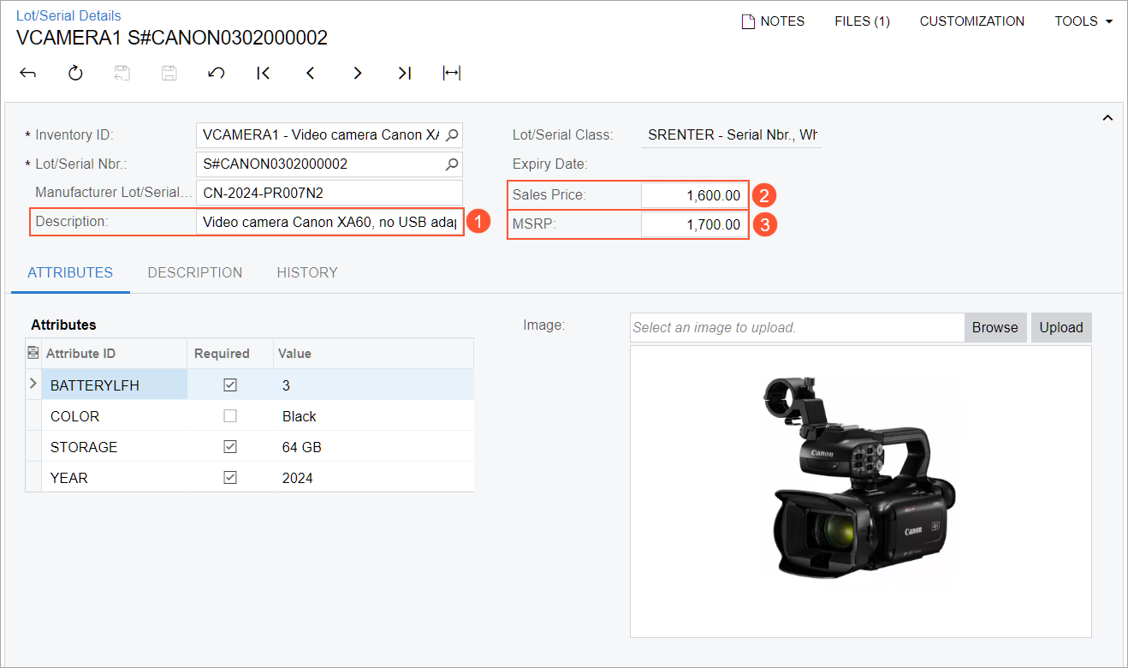Click the Sales Price field 1,600.00
The image size is (1128, 668).
click(x=694, y=195)
